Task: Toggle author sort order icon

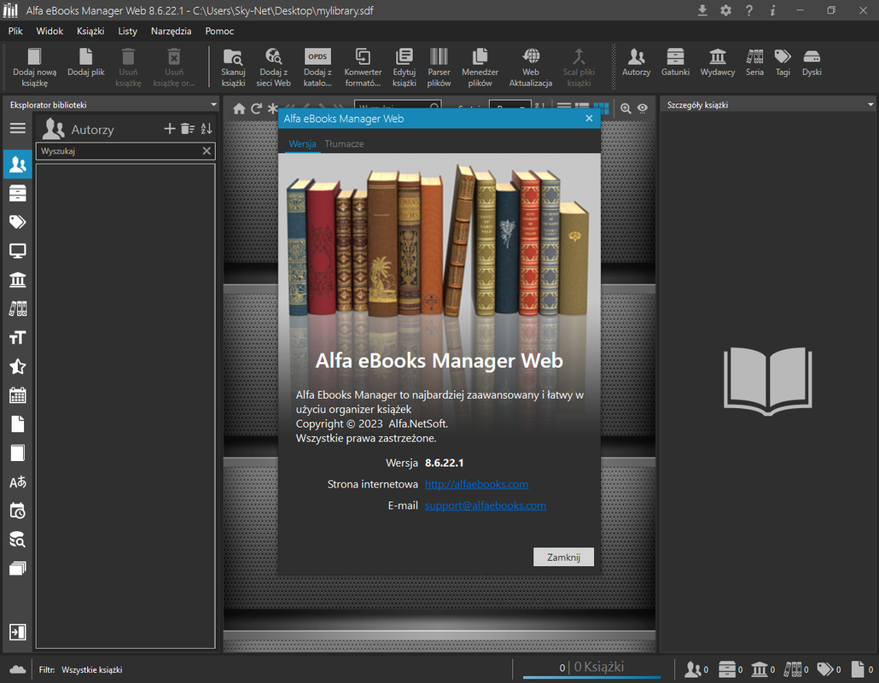Action: pyautogui.click(x=207, y=128)
